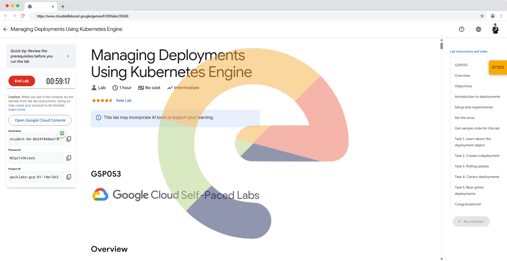Click the No solution button
Screen dimensions: 507x261
click(x=471, y=221)
